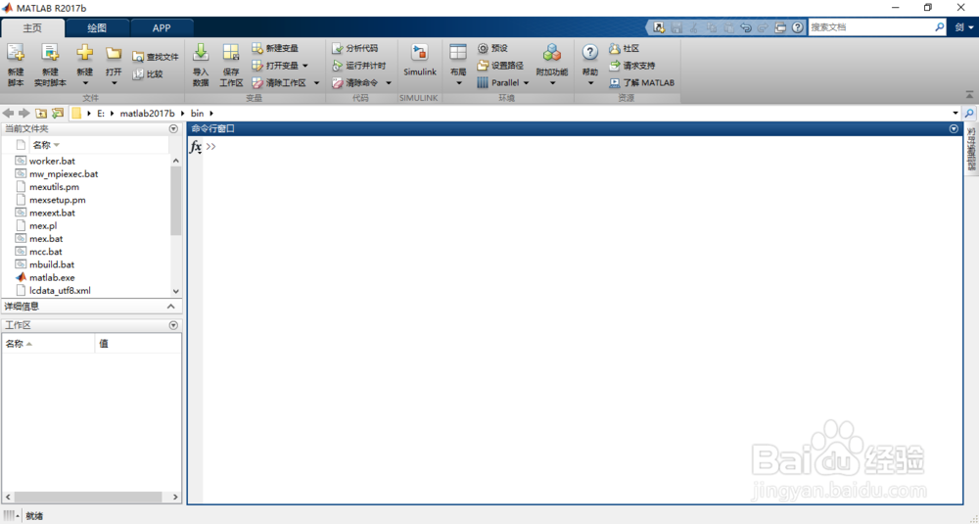The width and height of the screenshot is (979, 524).
Task: Open Workspace (工作区) panel actions menu
Action: tap(173, 325)
